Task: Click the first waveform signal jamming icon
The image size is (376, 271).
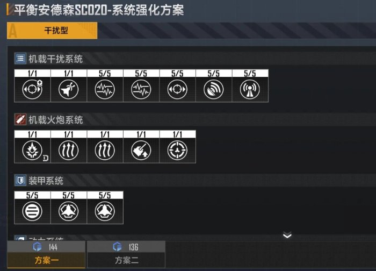Action: pyautogui.click(x=105, y=90)
